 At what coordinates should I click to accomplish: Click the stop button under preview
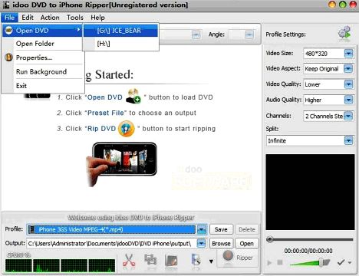280,262
